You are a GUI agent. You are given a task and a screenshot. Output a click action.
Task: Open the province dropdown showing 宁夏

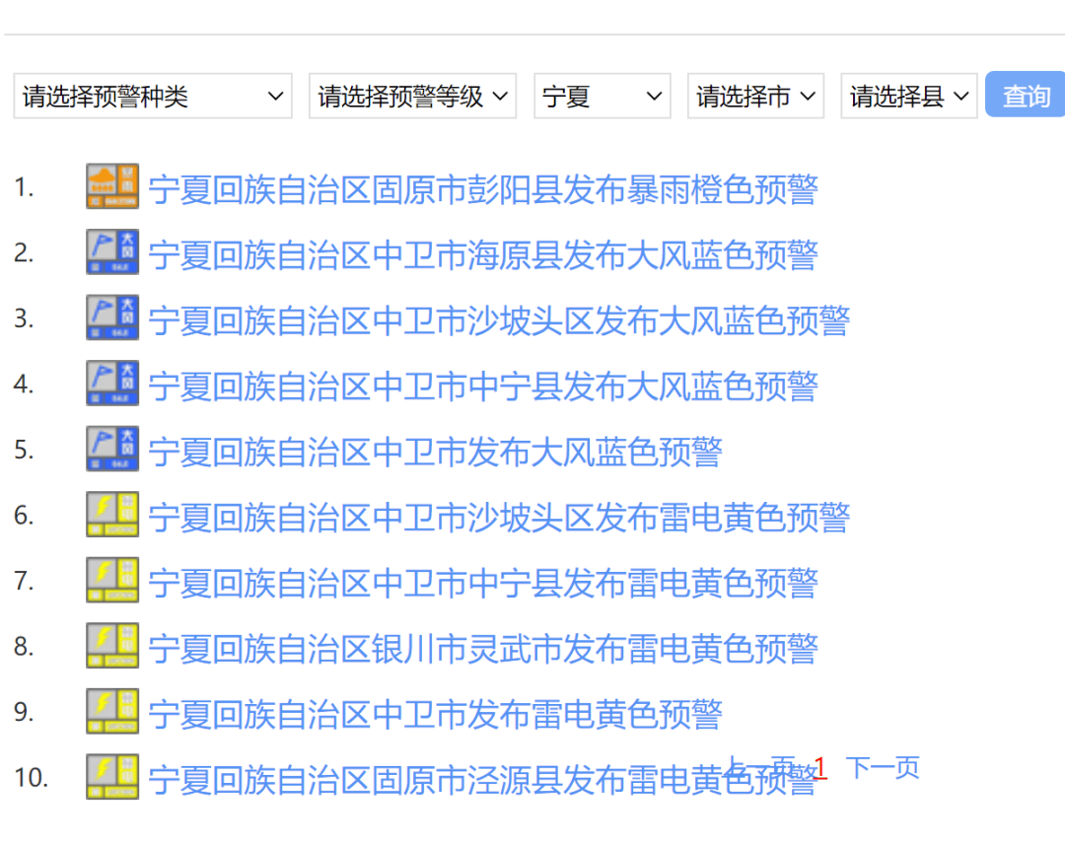(x=602, y=96)
